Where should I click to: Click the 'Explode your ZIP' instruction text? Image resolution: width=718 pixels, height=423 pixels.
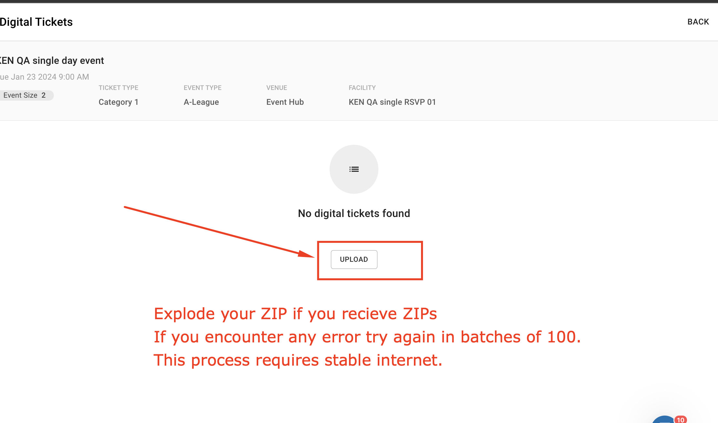click(x=295, y=314)
